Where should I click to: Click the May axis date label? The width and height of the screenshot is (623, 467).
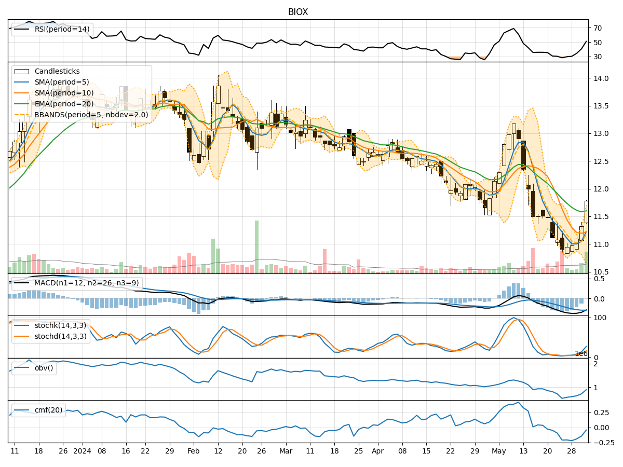498,451
